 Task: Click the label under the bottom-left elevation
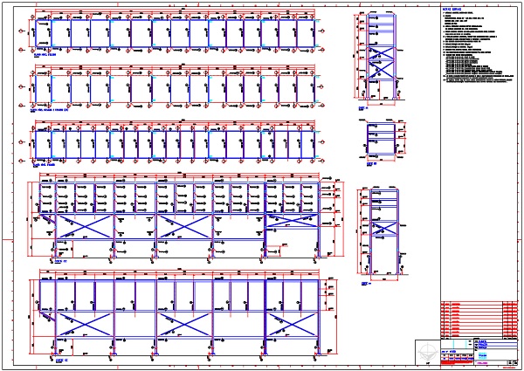(60, 359)
